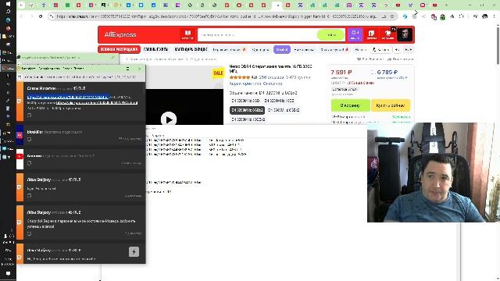500x281 pixels.
Task: Select the purple highlighted category pill
Action: click(281, 49)
